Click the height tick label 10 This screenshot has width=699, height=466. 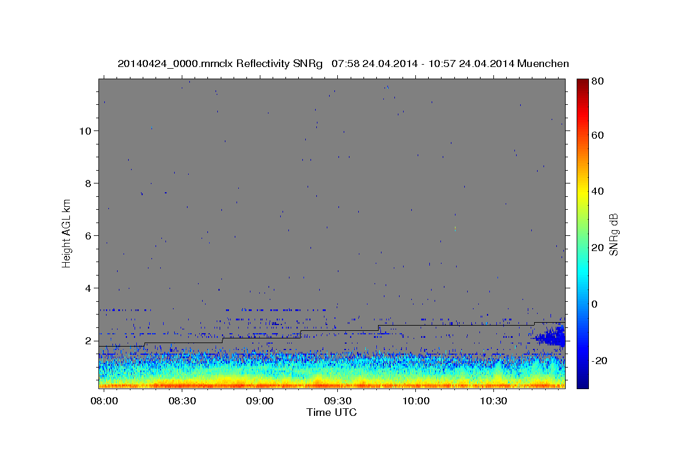[85, 130]
